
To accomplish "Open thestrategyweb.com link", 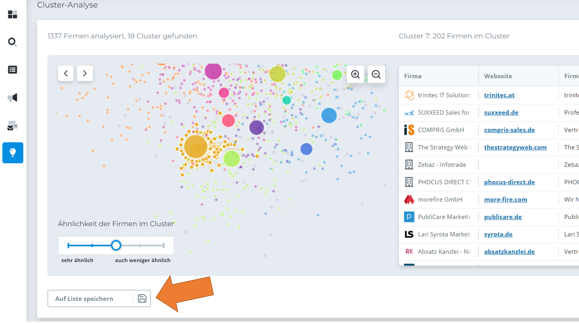I will pos(515,147).
